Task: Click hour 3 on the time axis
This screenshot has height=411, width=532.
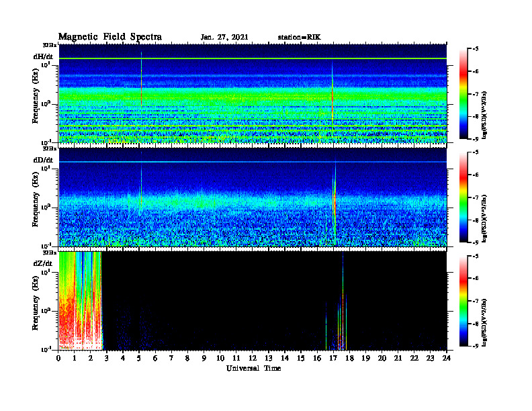Action: click(x=107, y=359)
